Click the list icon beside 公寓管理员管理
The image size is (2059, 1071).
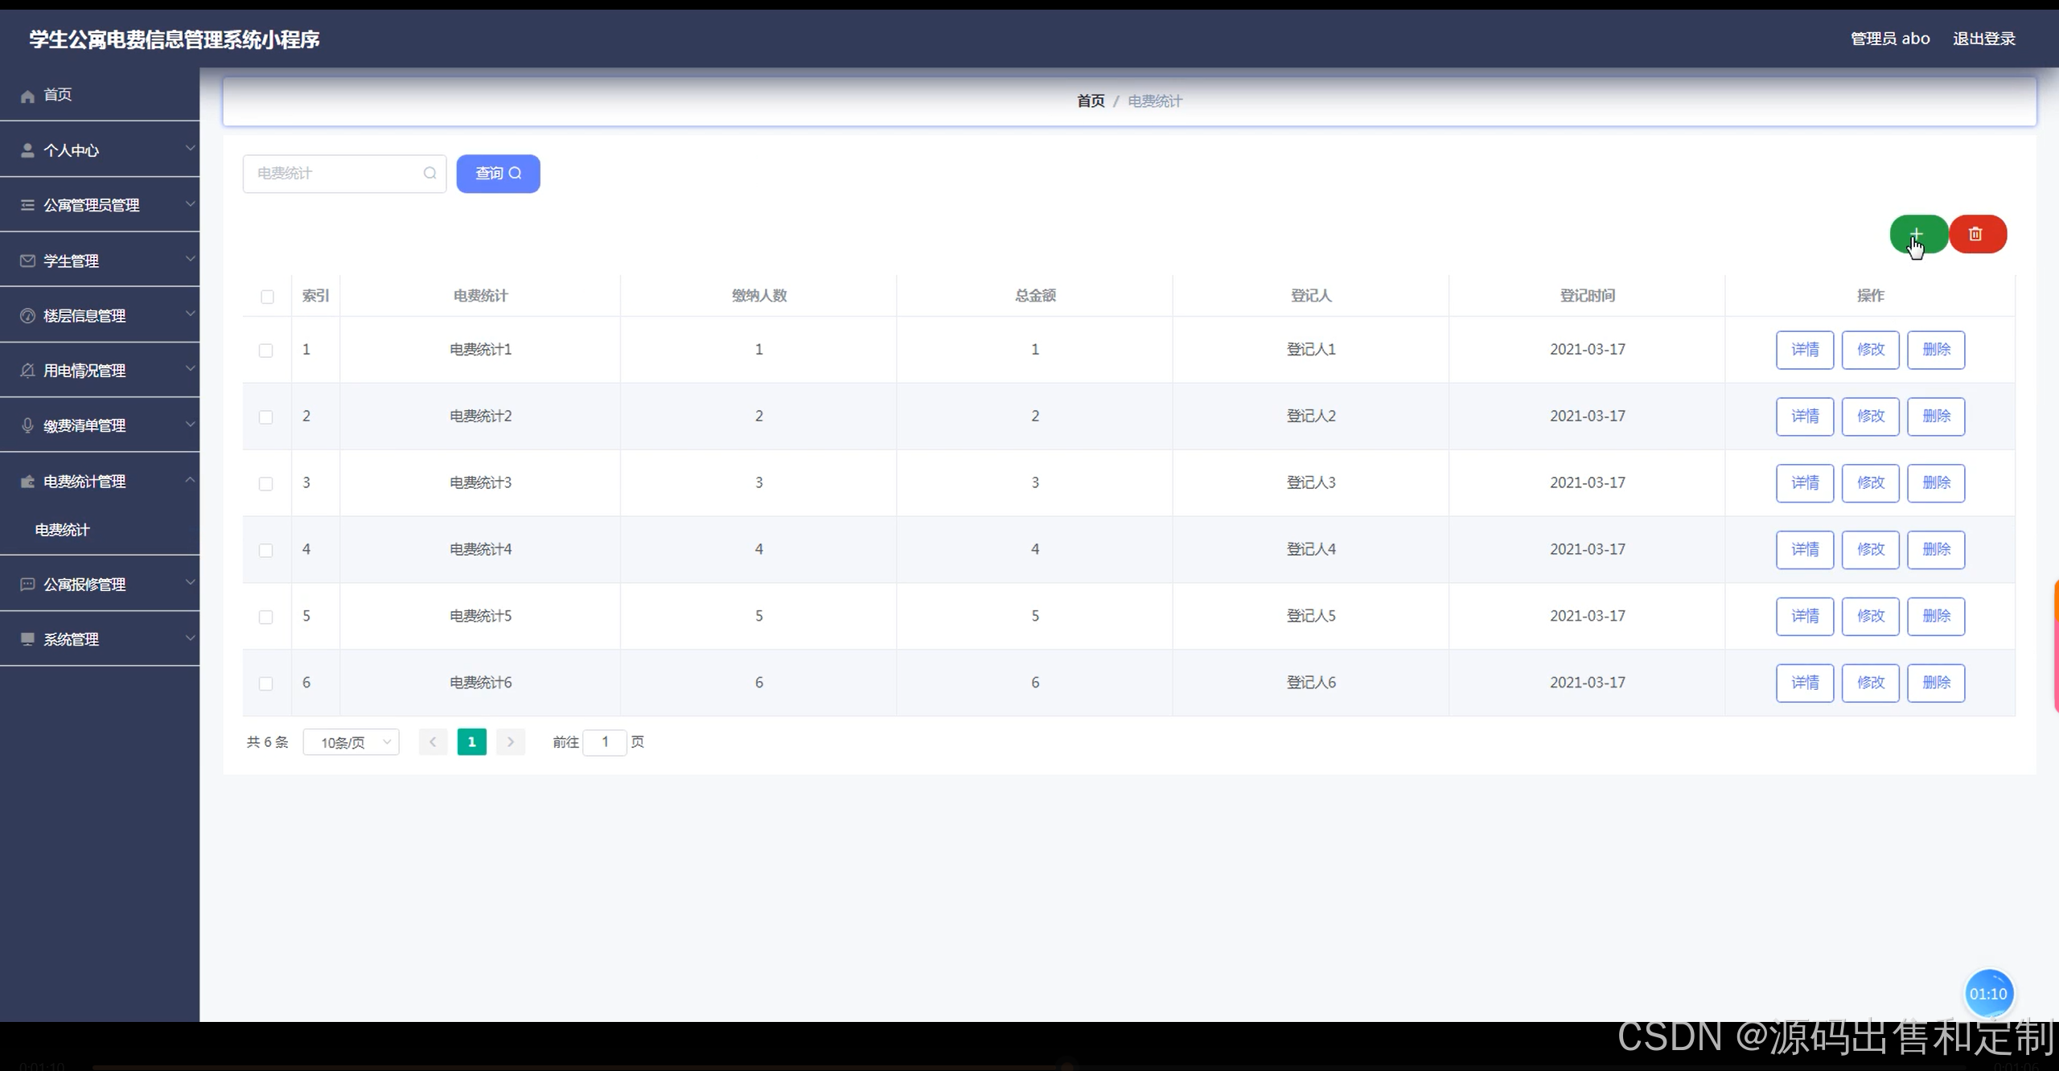click(x=27, y=205)
